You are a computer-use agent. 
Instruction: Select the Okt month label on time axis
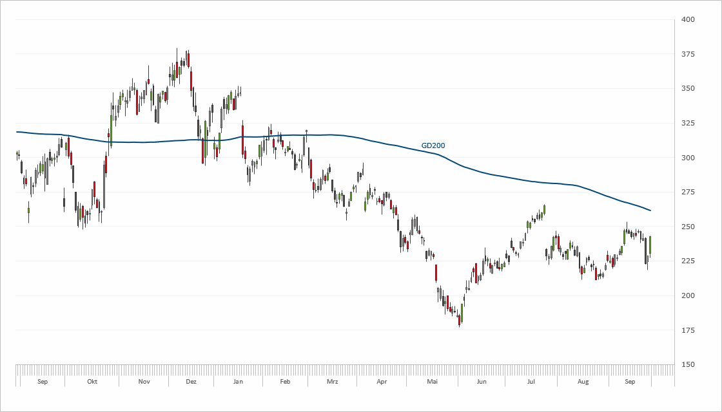[92, 382]
